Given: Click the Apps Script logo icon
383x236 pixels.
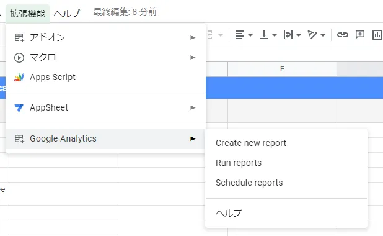Looking at the screenshot, I should click(x=19, y=78).
